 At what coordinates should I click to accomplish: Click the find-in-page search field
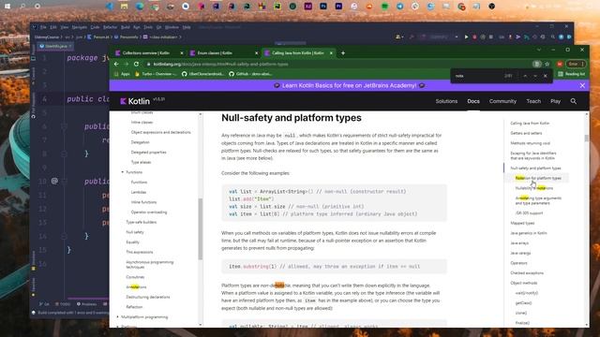pyautogui.click(x=478, y=76)
